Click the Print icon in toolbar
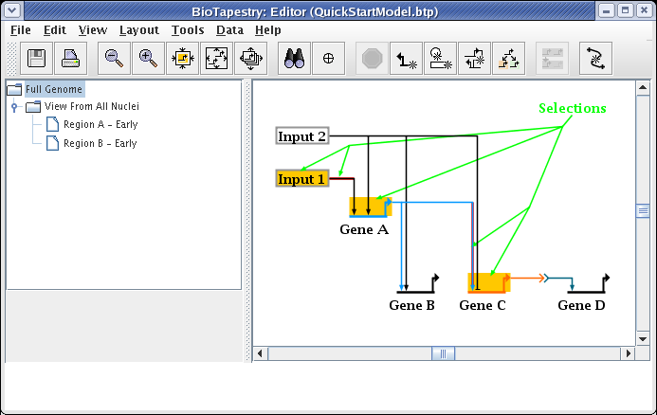Image resolution: width=657 pixels, height=415 pixels. [71, 59]
